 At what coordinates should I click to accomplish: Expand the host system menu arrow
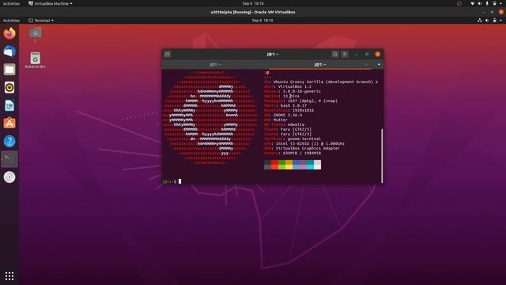tap(500, 3)
